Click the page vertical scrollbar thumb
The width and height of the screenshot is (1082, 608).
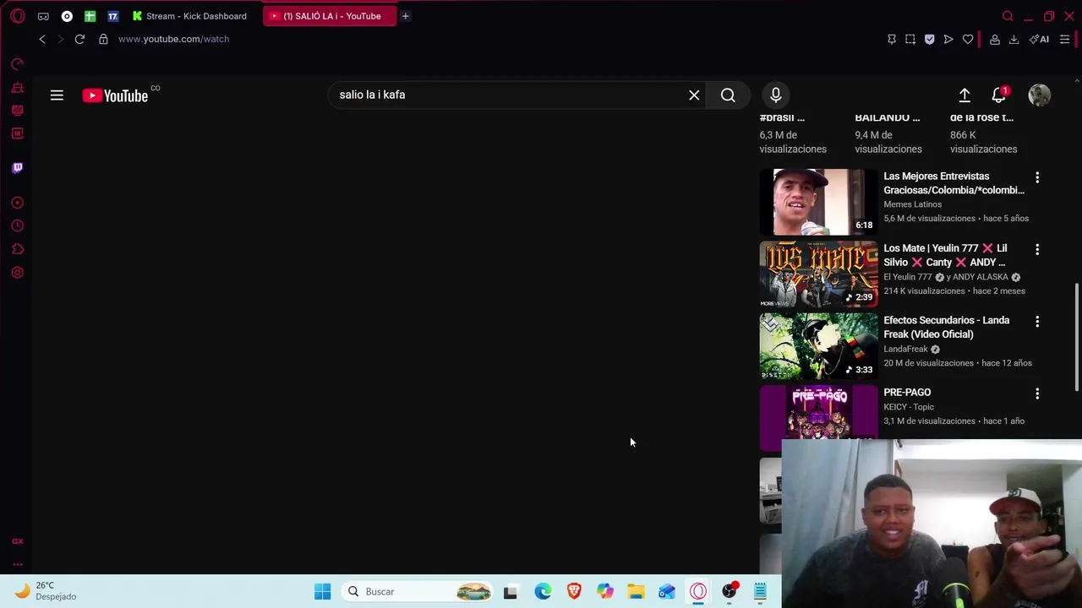click(x=1076, y=335)
